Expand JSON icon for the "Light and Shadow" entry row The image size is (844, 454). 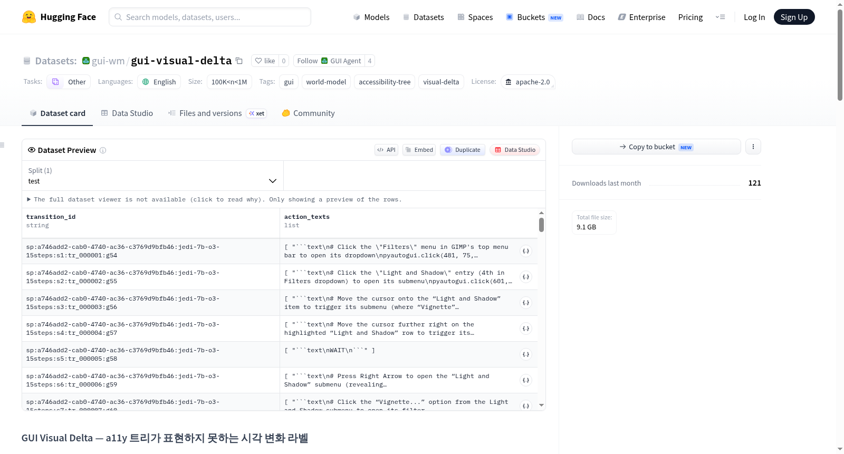(x=526, y=277)
